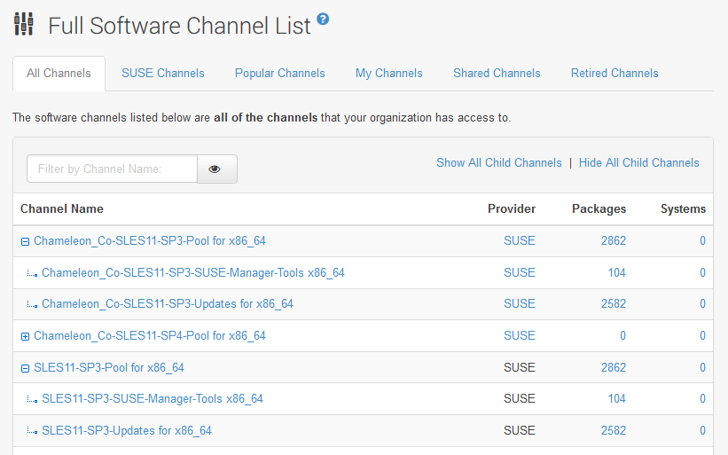Open Chameleon_Co-SLES11-SP3-SUSE-Manager-Tools x86_64 channel
The height and width of the screenshot is (455, 728).
193,272
